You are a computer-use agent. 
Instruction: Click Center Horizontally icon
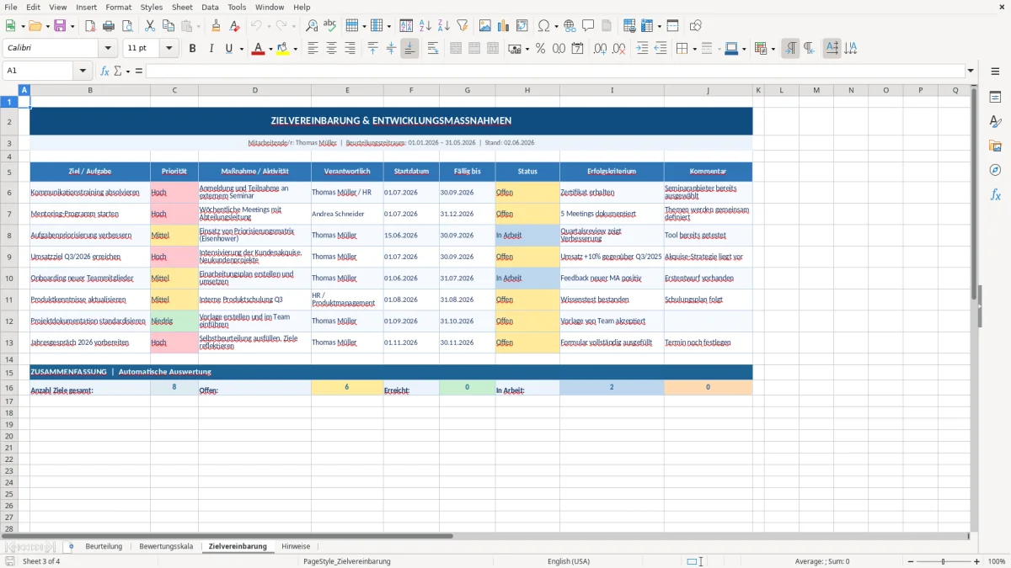(x=332, y=49)
